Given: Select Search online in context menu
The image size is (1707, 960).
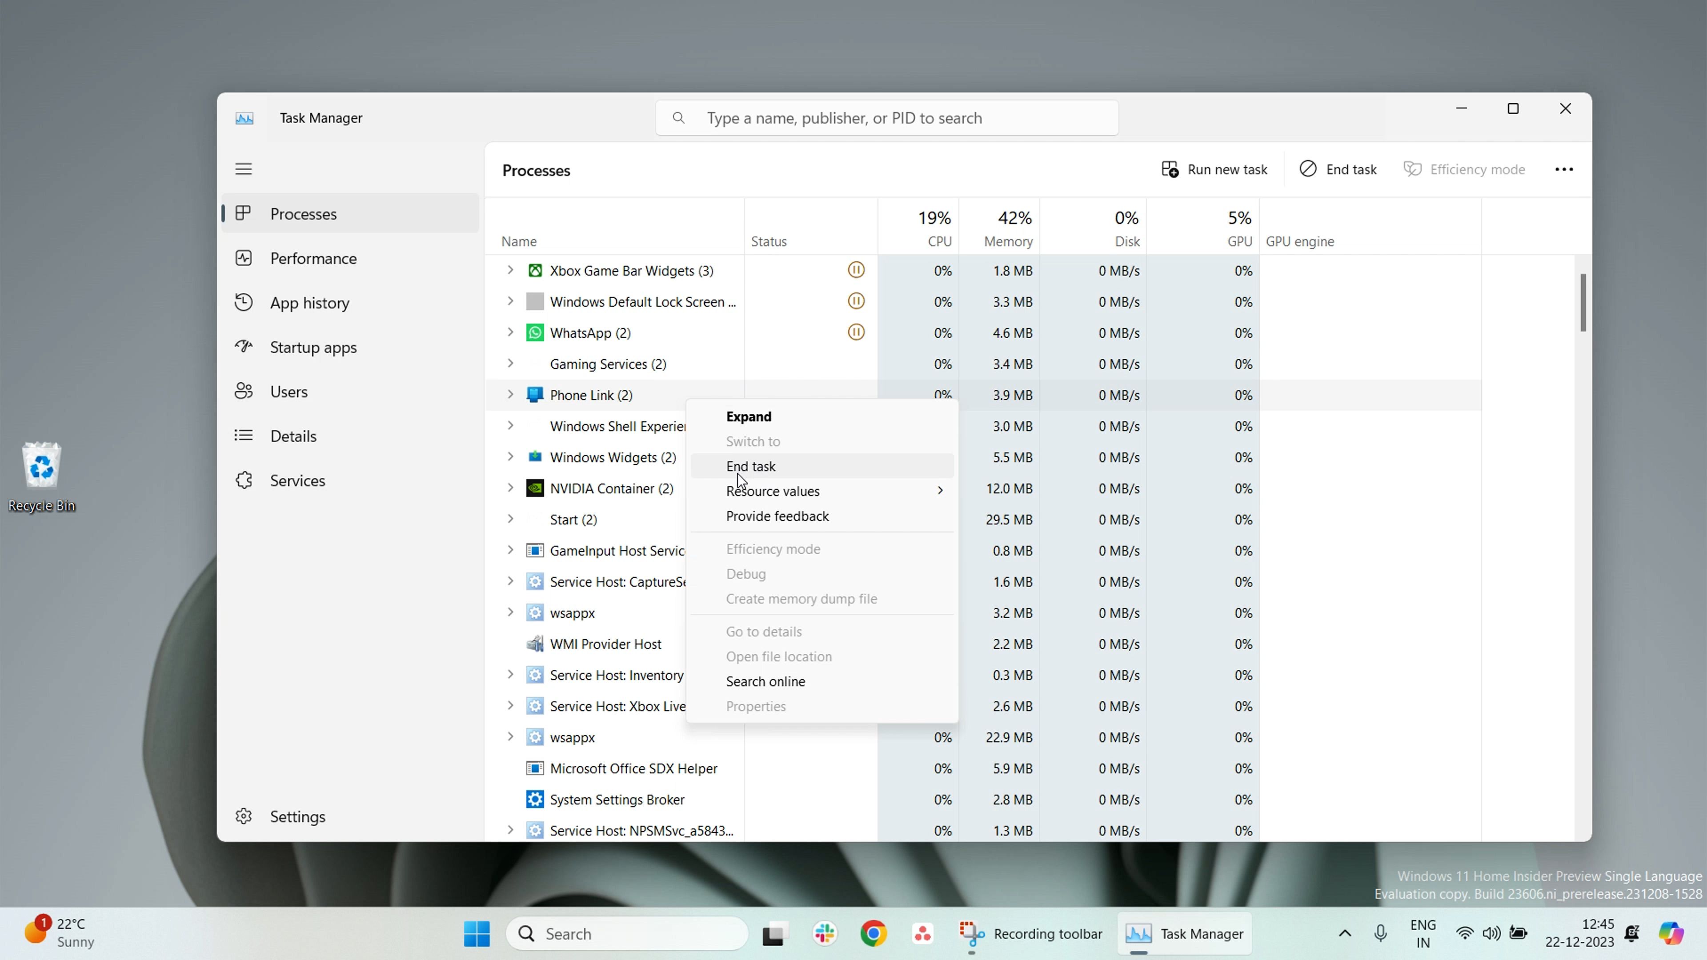Looking at the screenshot, I should pos(765,682).
